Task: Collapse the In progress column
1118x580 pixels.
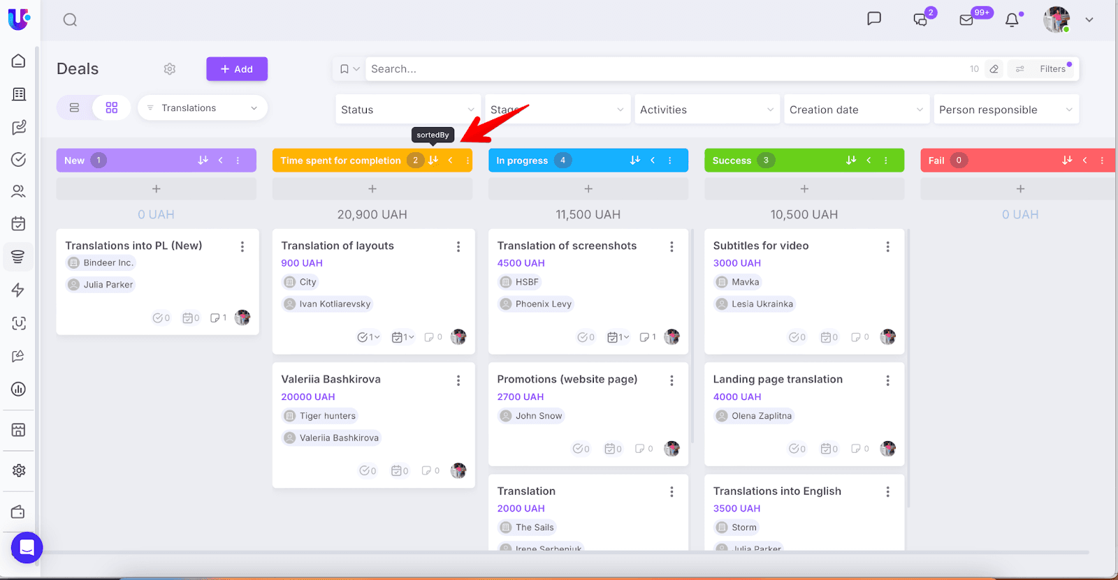Action: coord(653,161)
